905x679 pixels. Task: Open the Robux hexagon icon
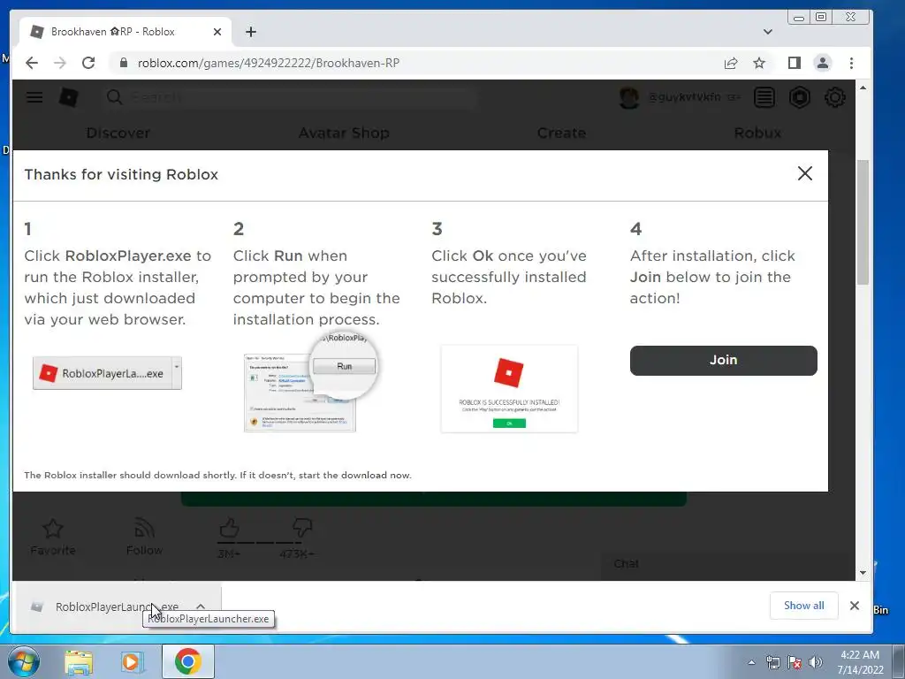click(799, 97)
